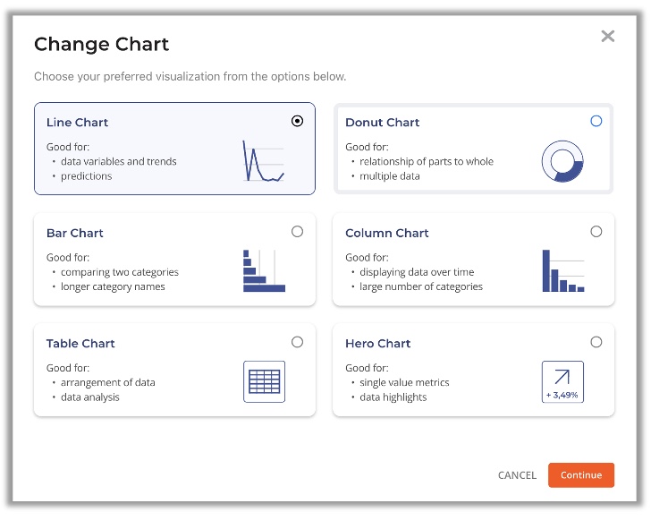Click the Column Chart card heading
The image size is (651, 521).
[x=387, y=233]
